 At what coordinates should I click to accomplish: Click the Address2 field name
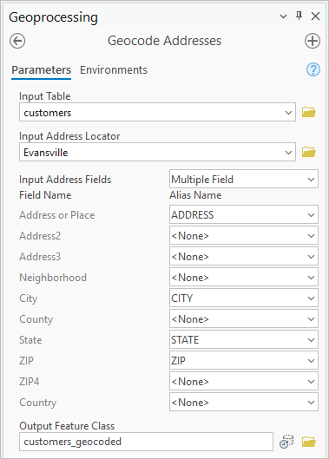[x=40, y=236]
